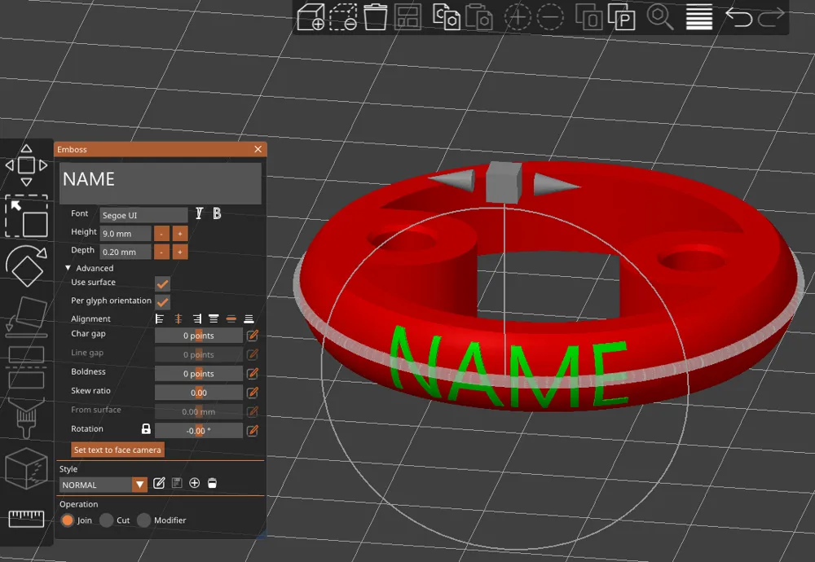Click the Arrange plate icon
Image resolution: width=815 pixels, height=562 pixels.
(407, 16)
